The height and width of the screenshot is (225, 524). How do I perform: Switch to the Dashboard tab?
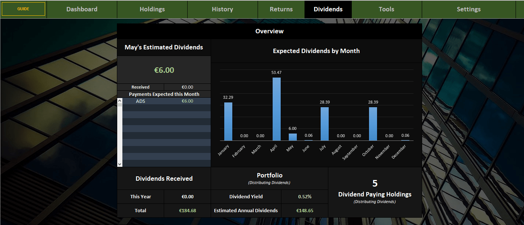pos(82,9)
